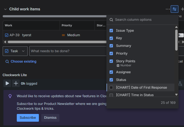Uncheck the Issue Type column
This screenshot has height=127, width=184.
click(111, 31)
